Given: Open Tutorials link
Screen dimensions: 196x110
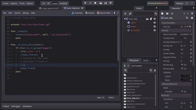Looking at the screenshot, I should point(77,13).
